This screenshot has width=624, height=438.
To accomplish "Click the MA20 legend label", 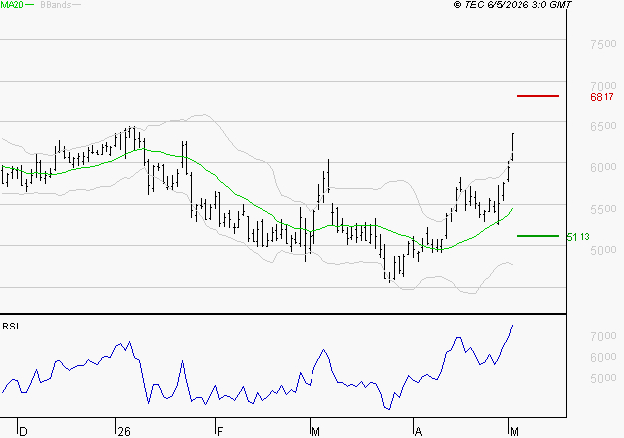I will 12,5.
